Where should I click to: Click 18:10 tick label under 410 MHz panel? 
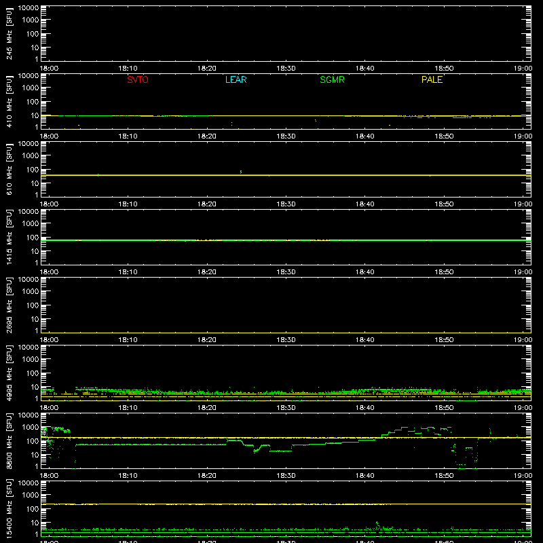[128, 136]
